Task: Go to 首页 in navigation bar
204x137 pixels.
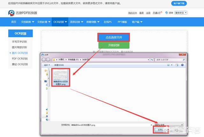Action: (14, 22)
